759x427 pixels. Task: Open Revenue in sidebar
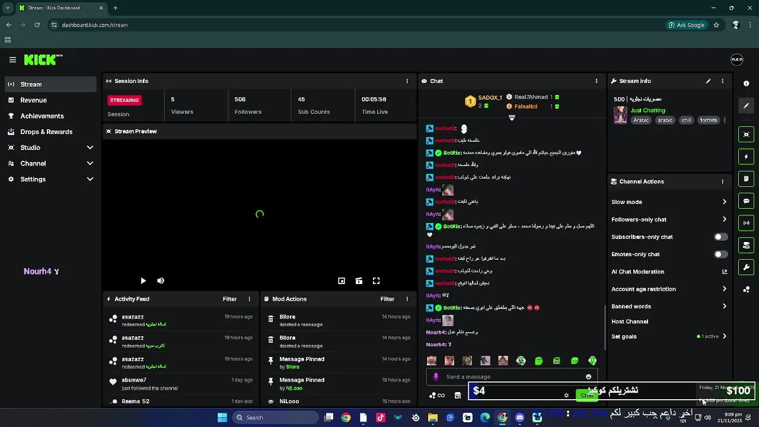click(x=50, y=100)
